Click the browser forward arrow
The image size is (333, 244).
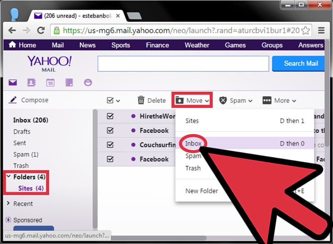26,31
